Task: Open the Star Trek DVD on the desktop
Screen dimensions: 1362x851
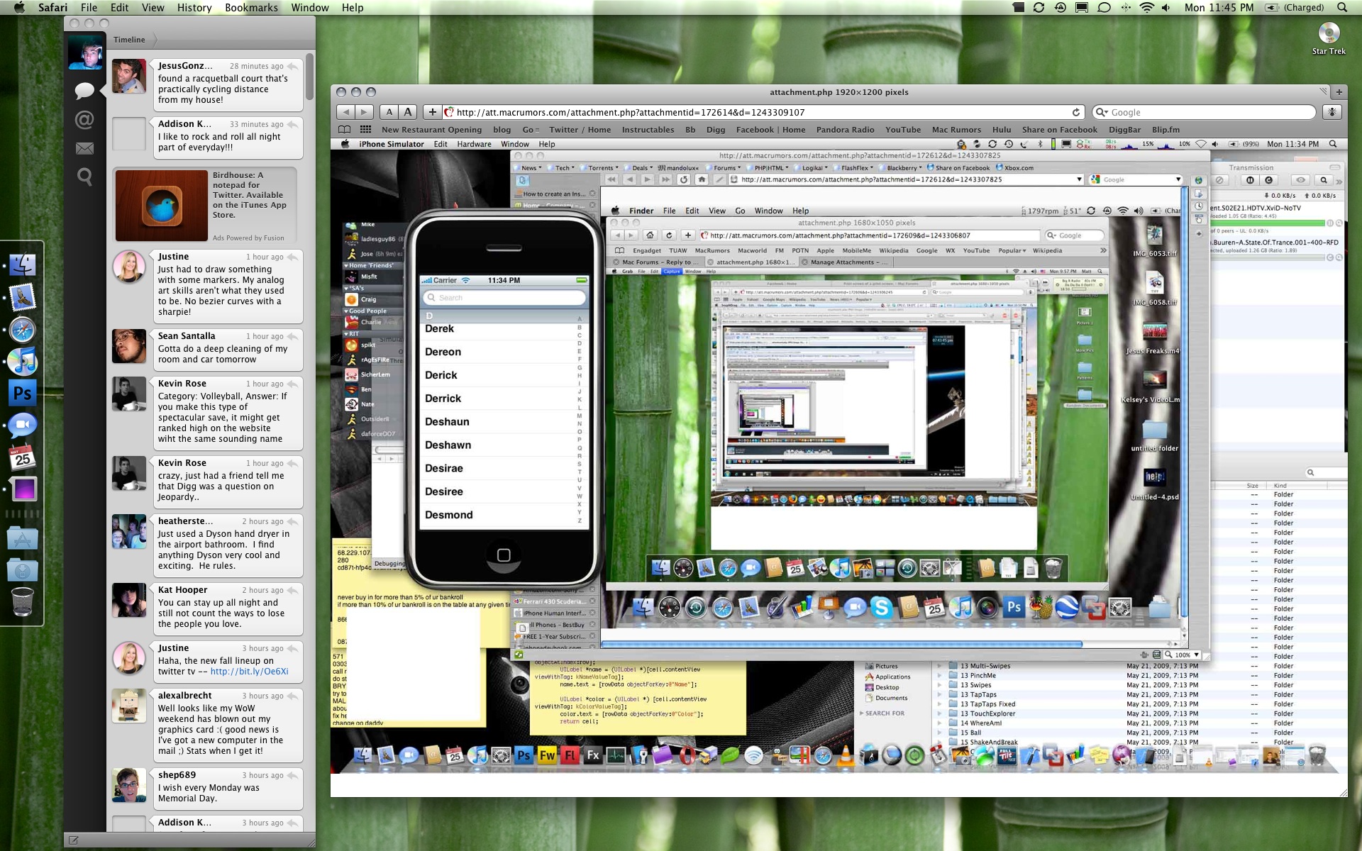Action: click(1329, 38)
